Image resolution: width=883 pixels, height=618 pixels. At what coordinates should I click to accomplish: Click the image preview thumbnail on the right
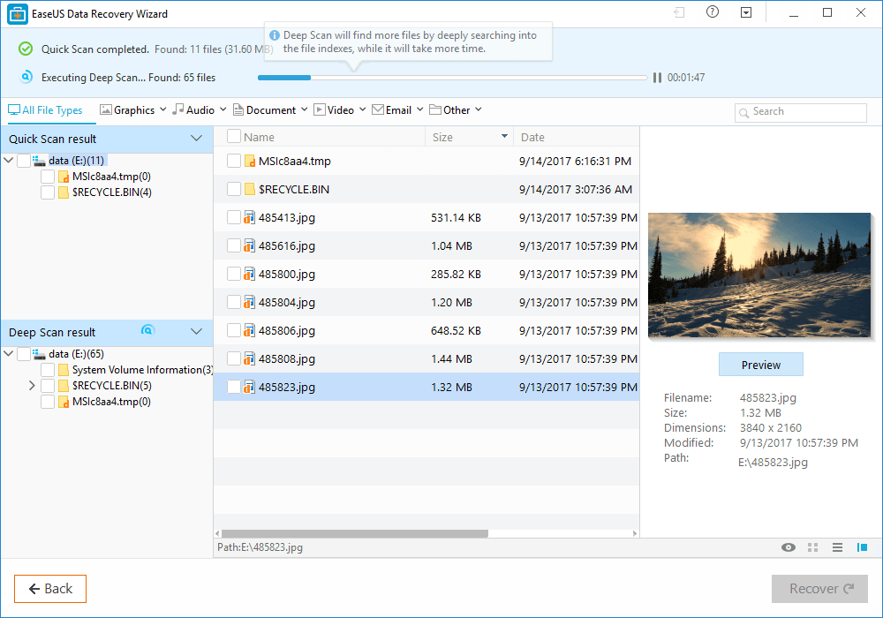[759, 275]
